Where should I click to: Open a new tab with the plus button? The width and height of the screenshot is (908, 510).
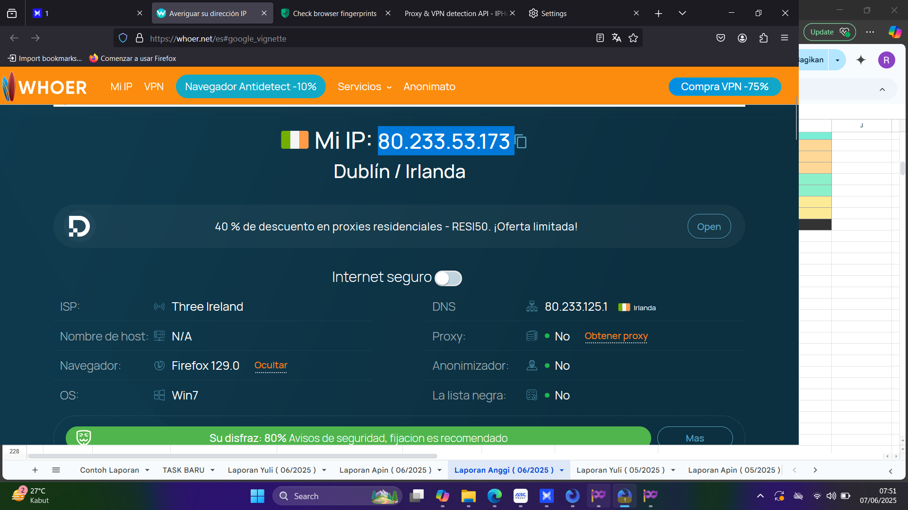tap(658, 13)
